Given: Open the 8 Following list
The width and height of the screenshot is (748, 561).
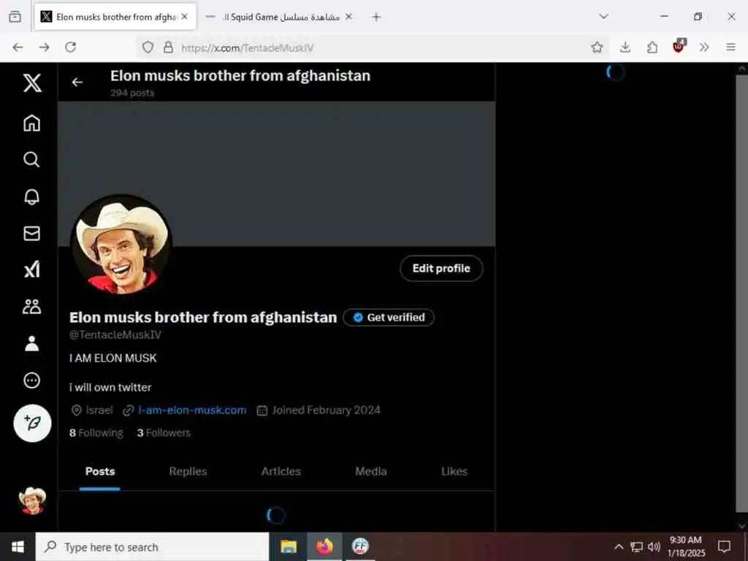Looking at the screenshot, I should pyautogui.click(x=96, y=432).
